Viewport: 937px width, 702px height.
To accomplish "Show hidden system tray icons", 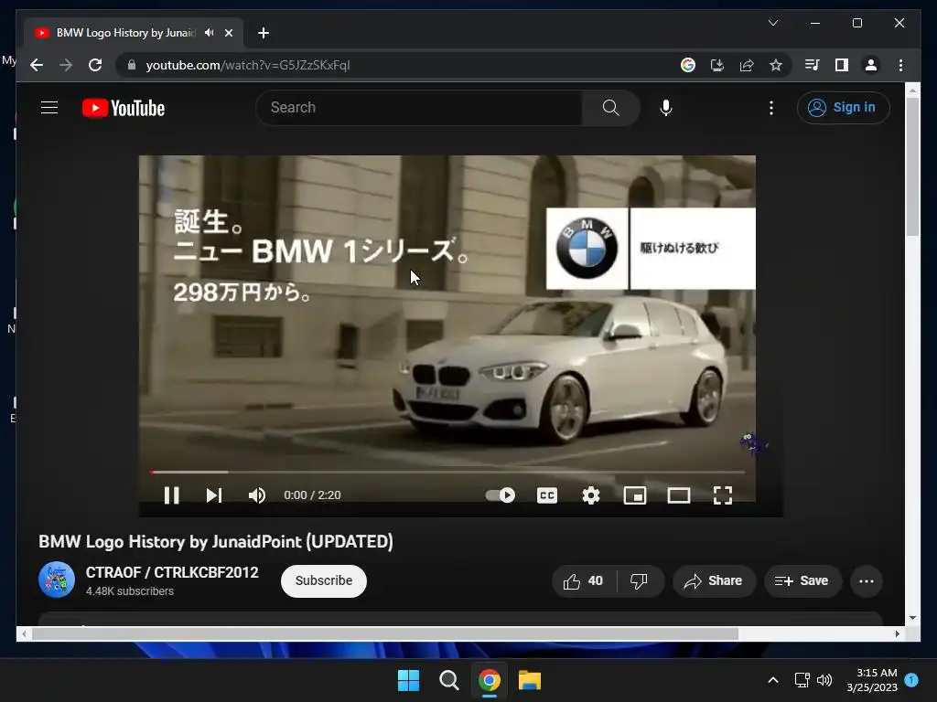I will 772,680.
